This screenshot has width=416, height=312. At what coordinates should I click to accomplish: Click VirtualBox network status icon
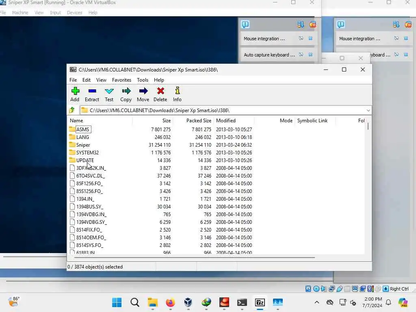point(331,289)
